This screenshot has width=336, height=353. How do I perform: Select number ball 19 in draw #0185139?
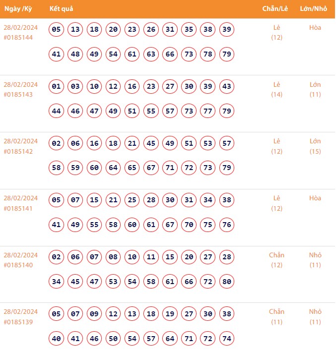tap(170, 314)
